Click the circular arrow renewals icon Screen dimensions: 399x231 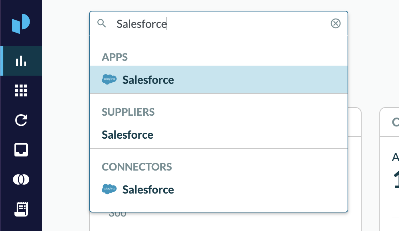(x=21, y=120)
